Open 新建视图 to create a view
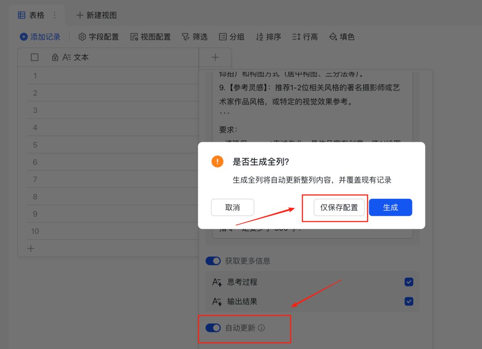 click(96, 15)
